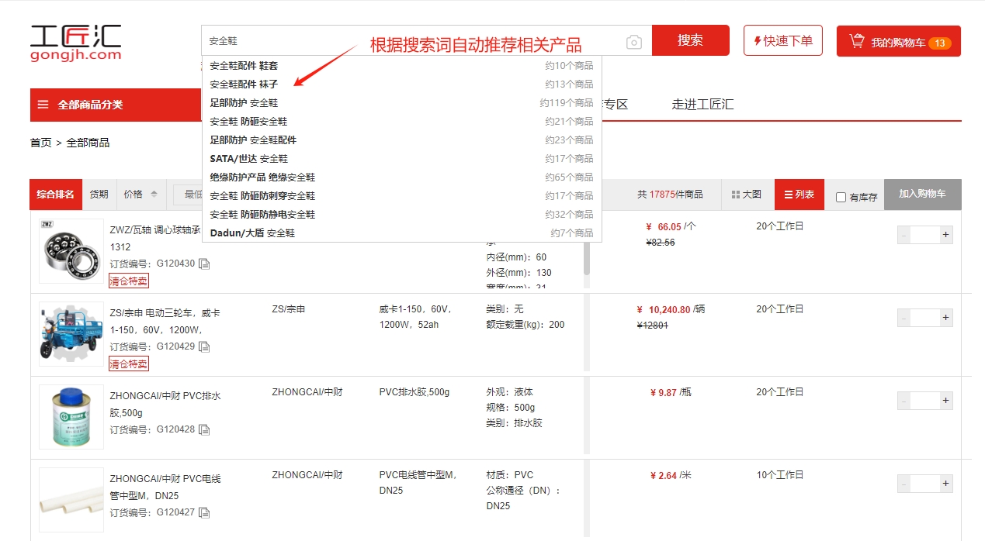
Task: Expand 全部商品分类 category menu
Action: [x=116, y=105]
